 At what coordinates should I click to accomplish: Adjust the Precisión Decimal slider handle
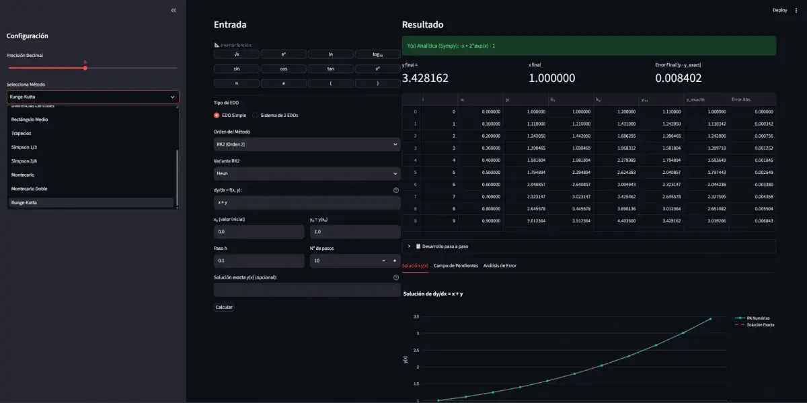pos(85,68)
